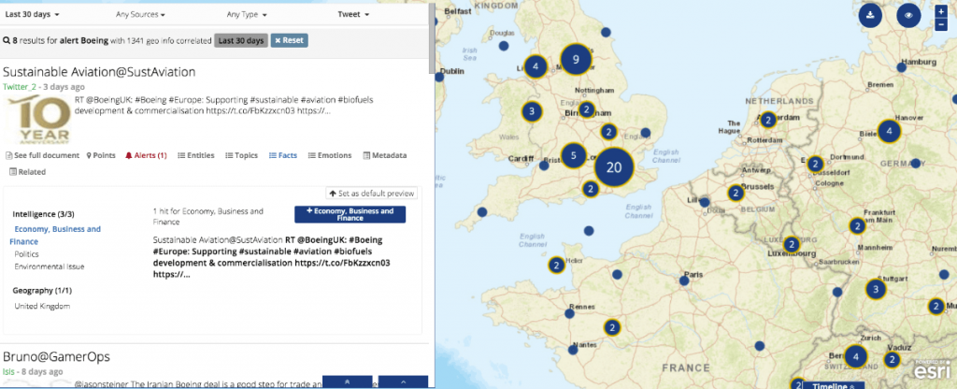Screen dimensions: 957x389
Task: Click the cluster of 2 near Luxembourg
Action: 792,245
